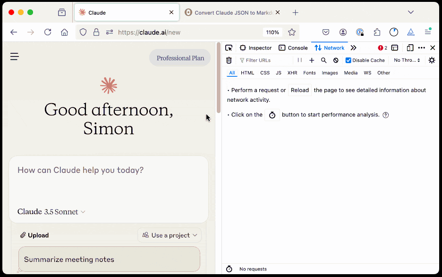This screenshot has height=277, width=442.
Task: Show the two error count badge
Action: (x=382, y=48)
